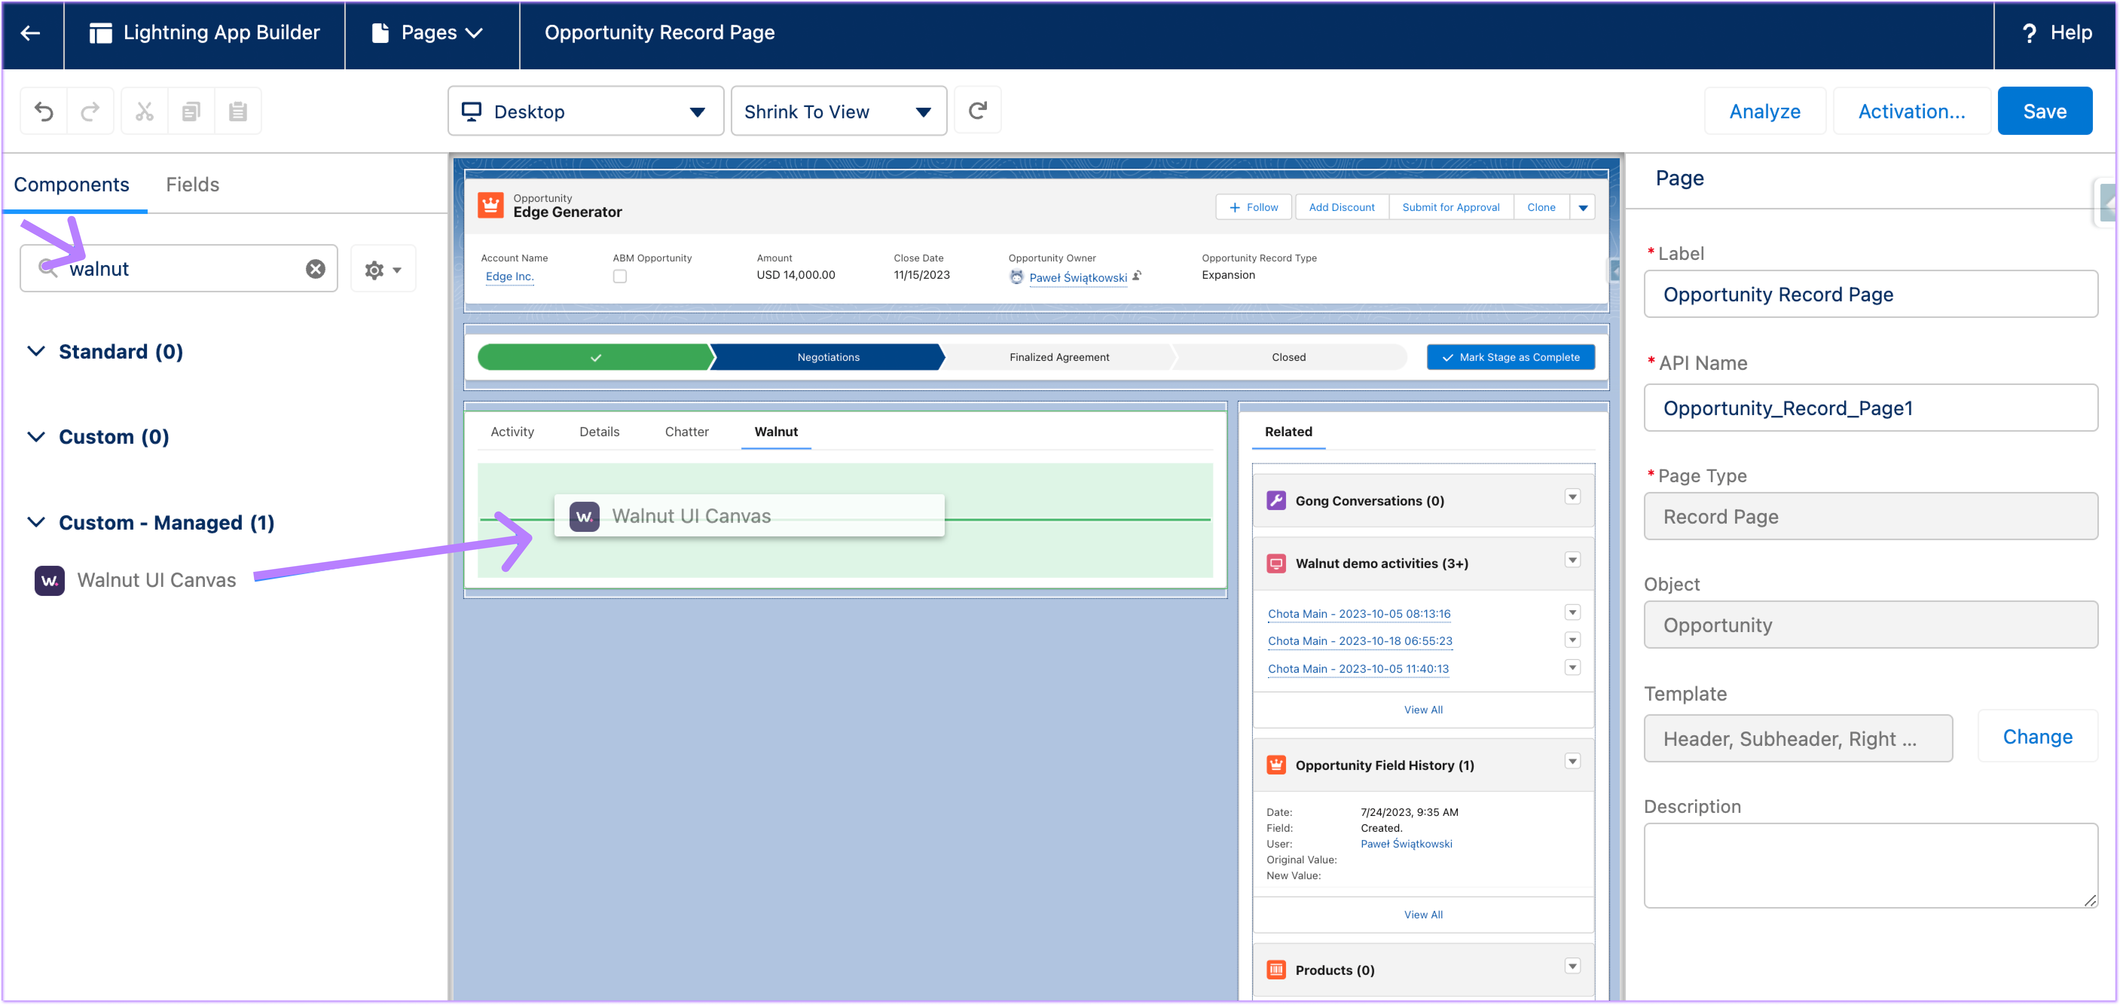Image resolution: width=2120 pixels, height=1005 pixels.
Task: Click the Follow button
Action: tap(1253, 208)
